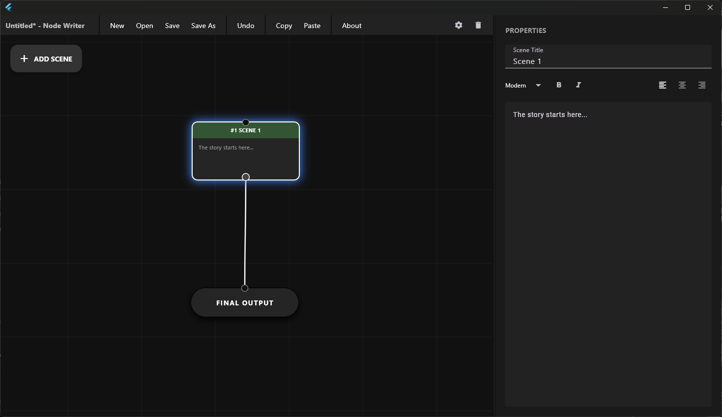Open the Modern font style dropdown
The height and width of the screenshot is (417, 722).
(523, 86)
